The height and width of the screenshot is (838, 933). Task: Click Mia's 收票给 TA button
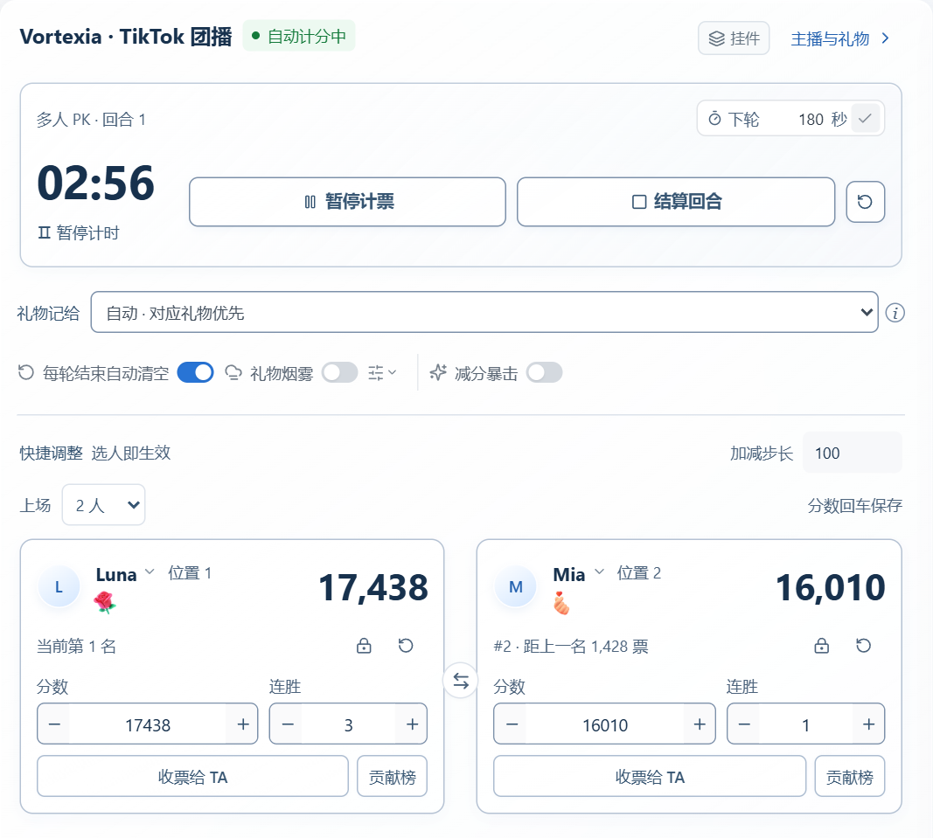(x=650, y=776)
